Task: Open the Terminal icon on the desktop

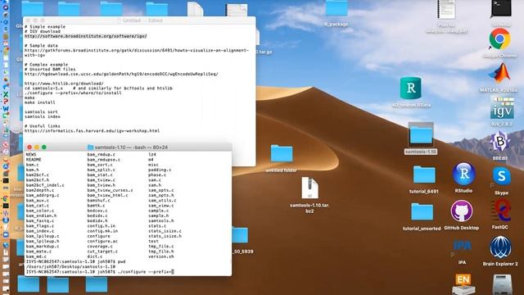Action: tap(501, 8)
